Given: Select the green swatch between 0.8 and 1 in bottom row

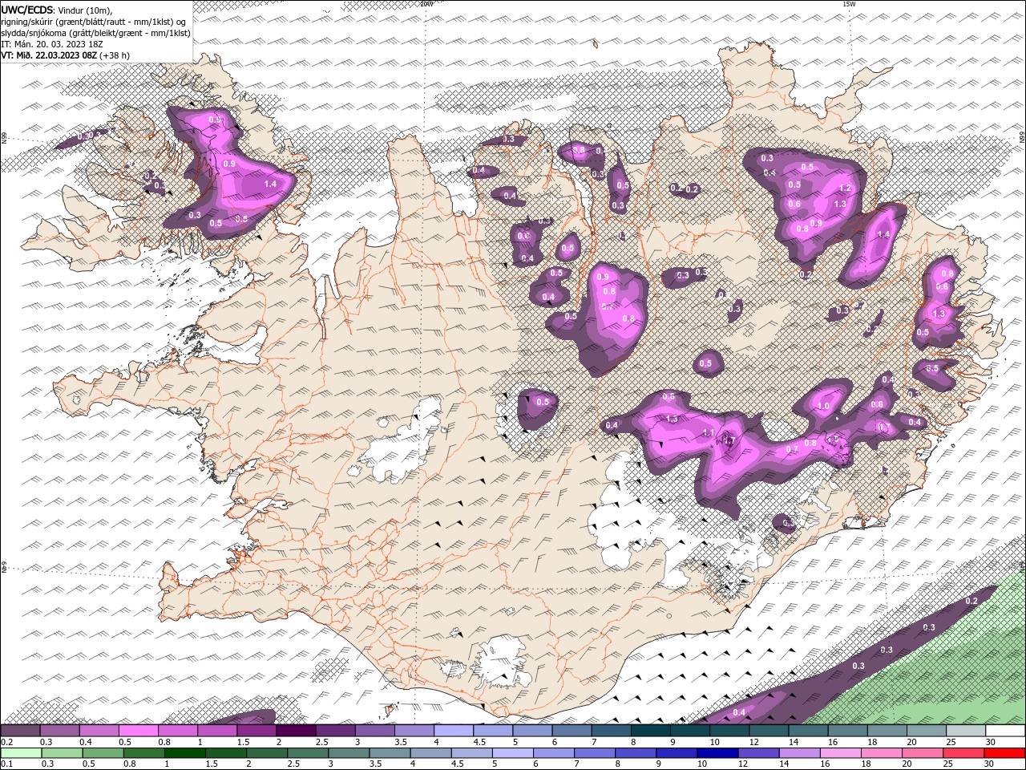Looking at the screenshot, I should [x=143, y=753].
